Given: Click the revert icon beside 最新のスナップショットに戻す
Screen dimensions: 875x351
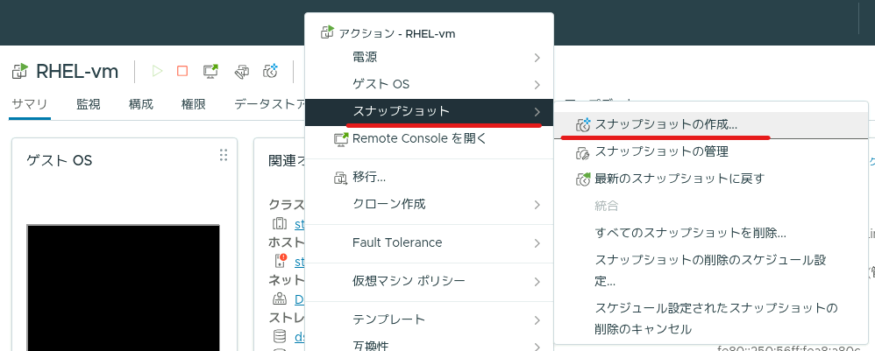Looking at the screenshot, I should [583, 179].
